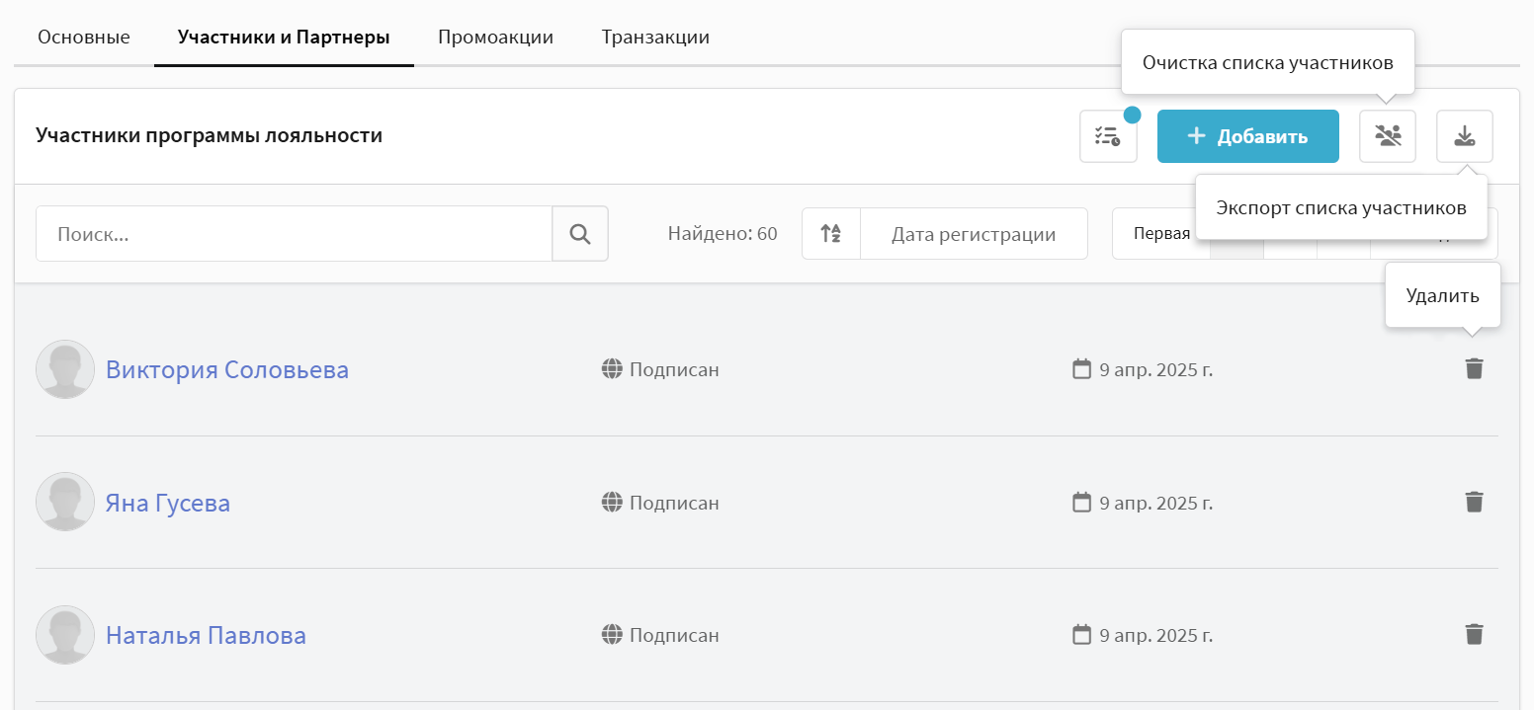Open the Дата регистрации sort dropdown
Screen dimensions: 1534x710
[973, 234]
